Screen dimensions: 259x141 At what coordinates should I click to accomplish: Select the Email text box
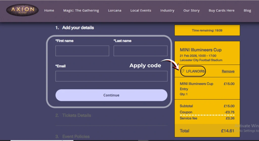(x=111, y=76)
